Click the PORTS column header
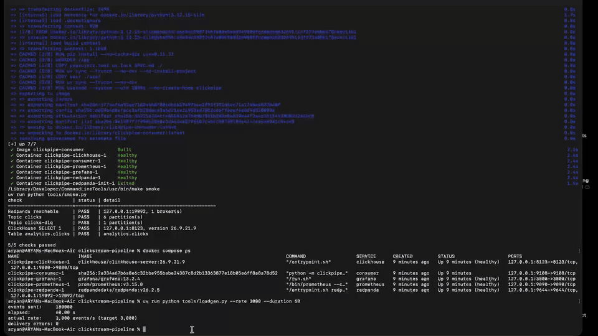 [515, 256]
